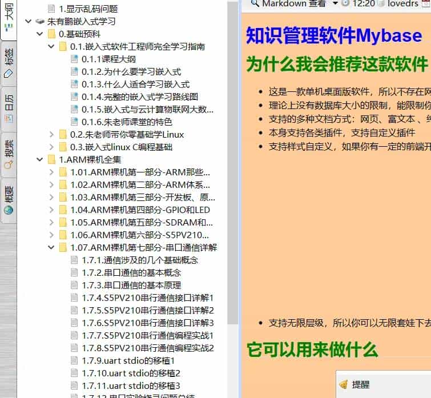
Task: Expand the 0.3.嵌入式linux C编程基础 folder
Action: pyautogui.click(x=51, y=147)
